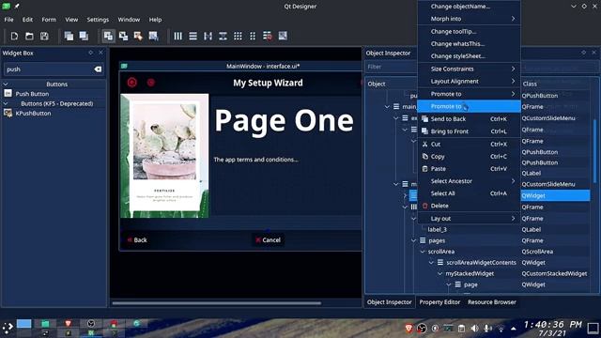Image resolution: width=601 pixels, height=338 pixels.
Task: Click the large red circle icon in form header
Action: click(x=132, y=82)
